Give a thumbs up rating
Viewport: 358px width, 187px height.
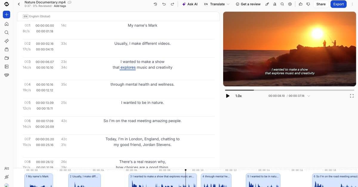pyautogui.click(x=300, y=4)
